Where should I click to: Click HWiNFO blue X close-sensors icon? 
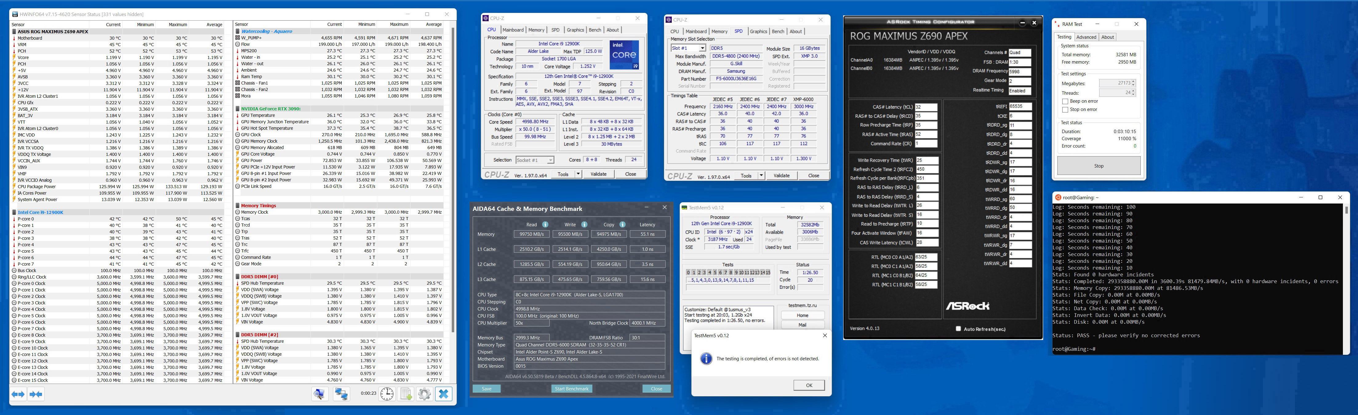[443, 394]
